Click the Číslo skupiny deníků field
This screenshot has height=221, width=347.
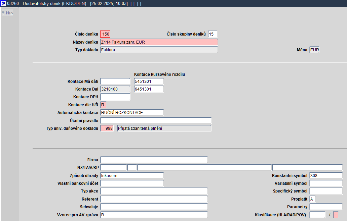coord(213,34)
